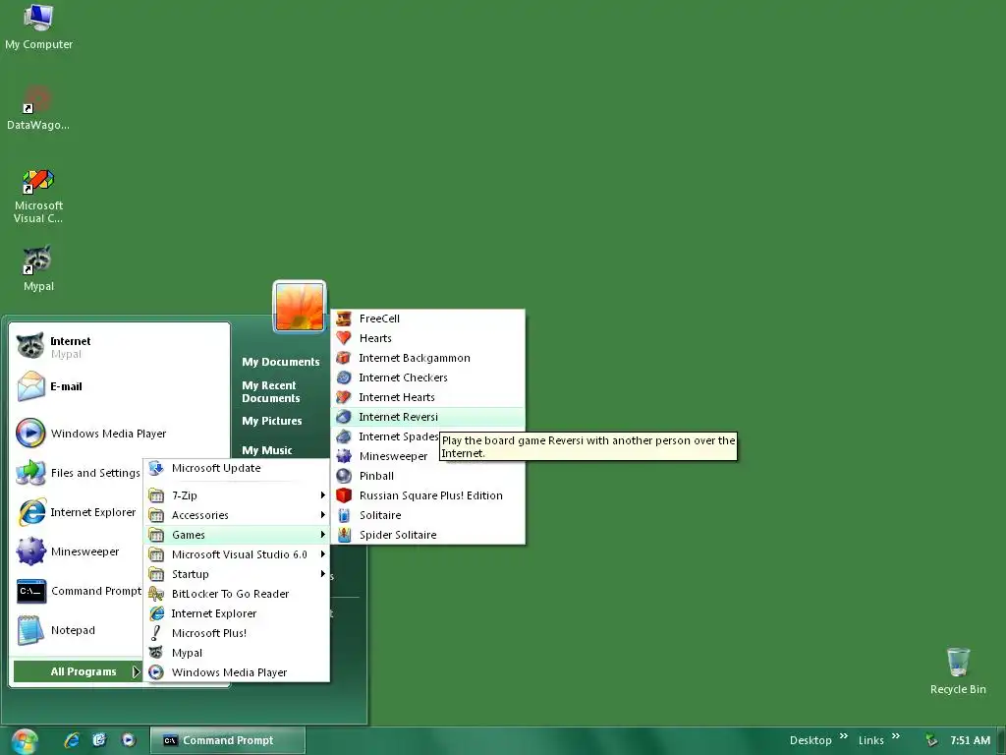1006x755 pixels.
Task: Expand the 7-Zip program folder
Action: (237, 495)
